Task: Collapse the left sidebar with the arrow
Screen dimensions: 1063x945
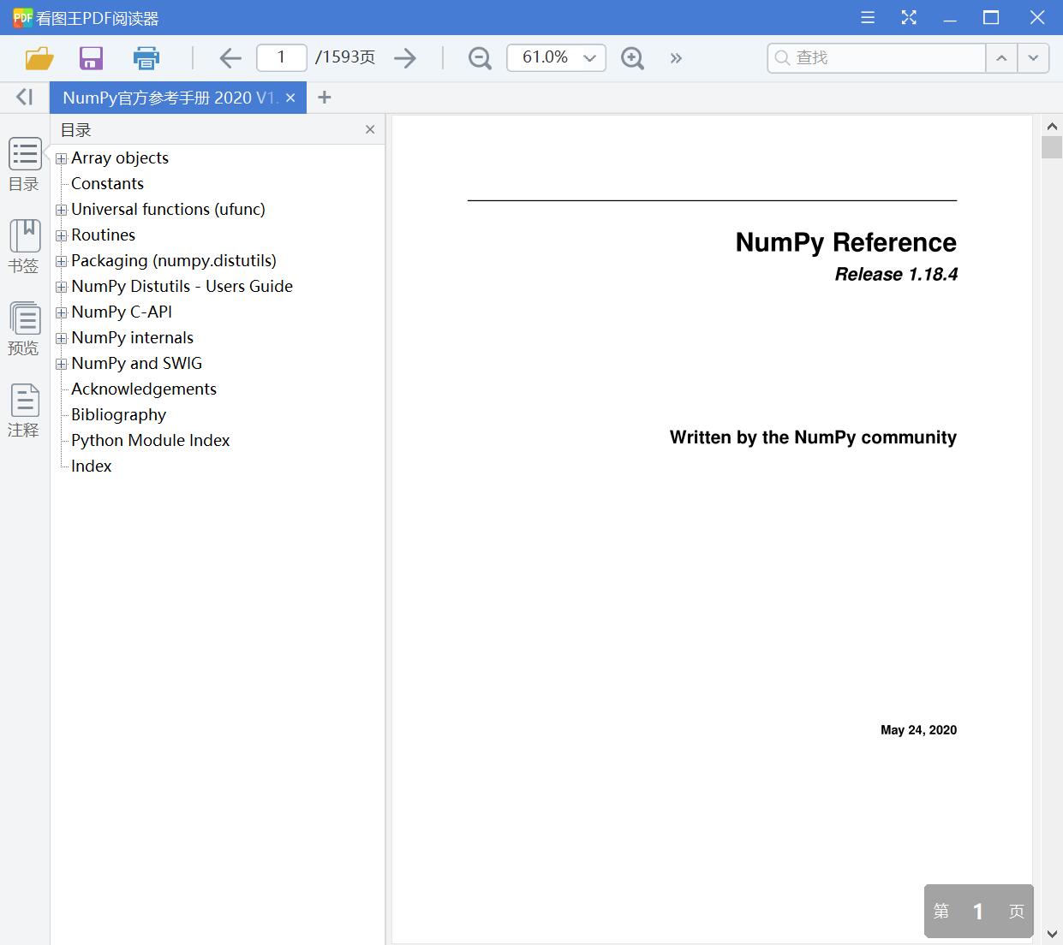Action: tap(23, 97)
